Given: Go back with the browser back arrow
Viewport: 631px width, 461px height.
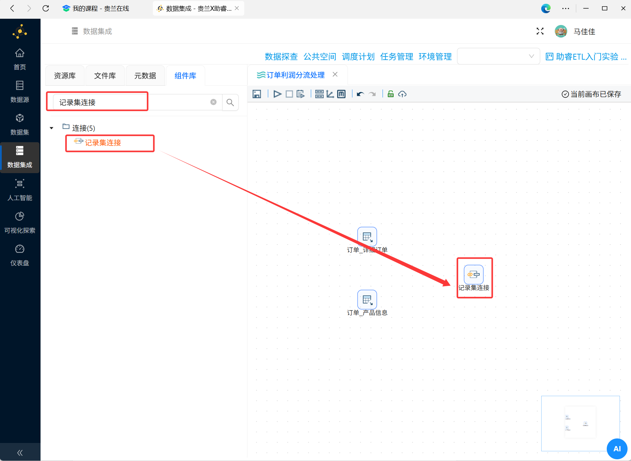Looking at the screenshot, I should (x=12, y=8).
